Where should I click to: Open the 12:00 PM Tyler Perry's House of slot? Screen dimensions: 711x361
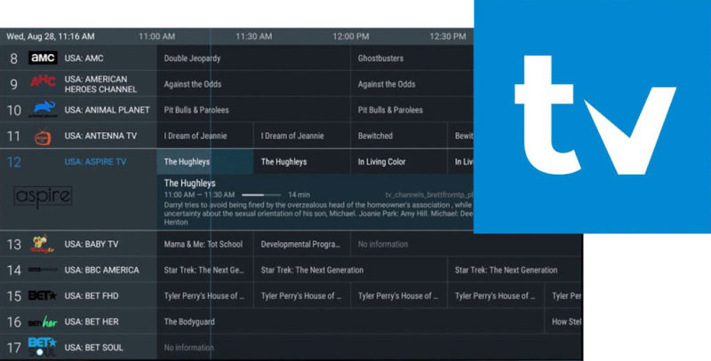[x=399, y=296]
